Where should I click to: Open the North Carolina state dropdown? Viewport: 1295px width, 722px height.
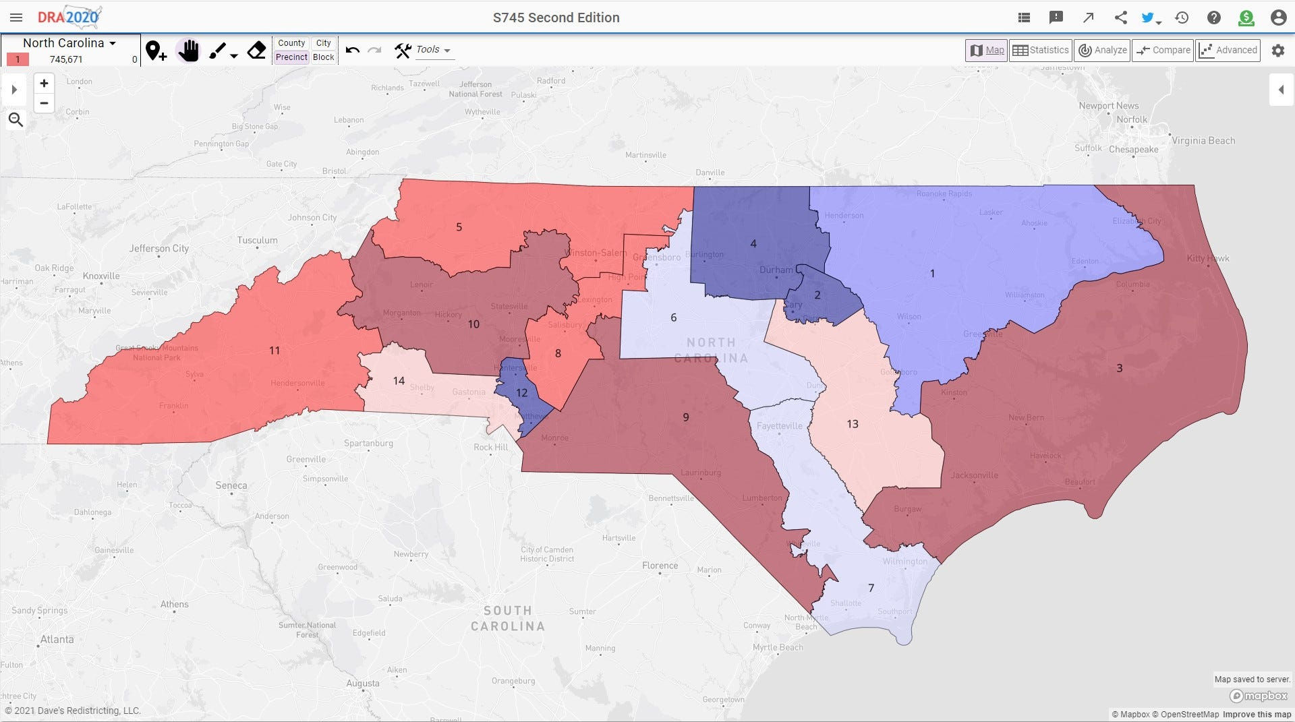pyautogui.click(x=69, y=42)
